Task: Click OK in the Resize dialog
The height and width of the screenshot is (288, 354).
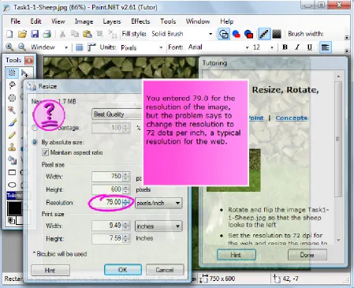Action: [x=123, y=270]
